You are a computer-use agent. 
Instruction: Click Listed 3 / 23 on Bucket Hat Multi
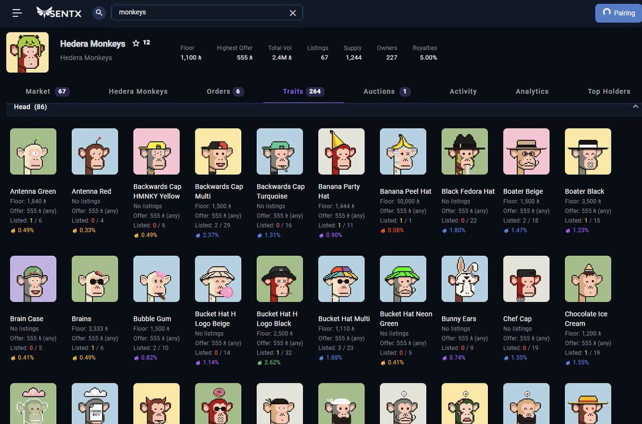(x=336, y=348)
